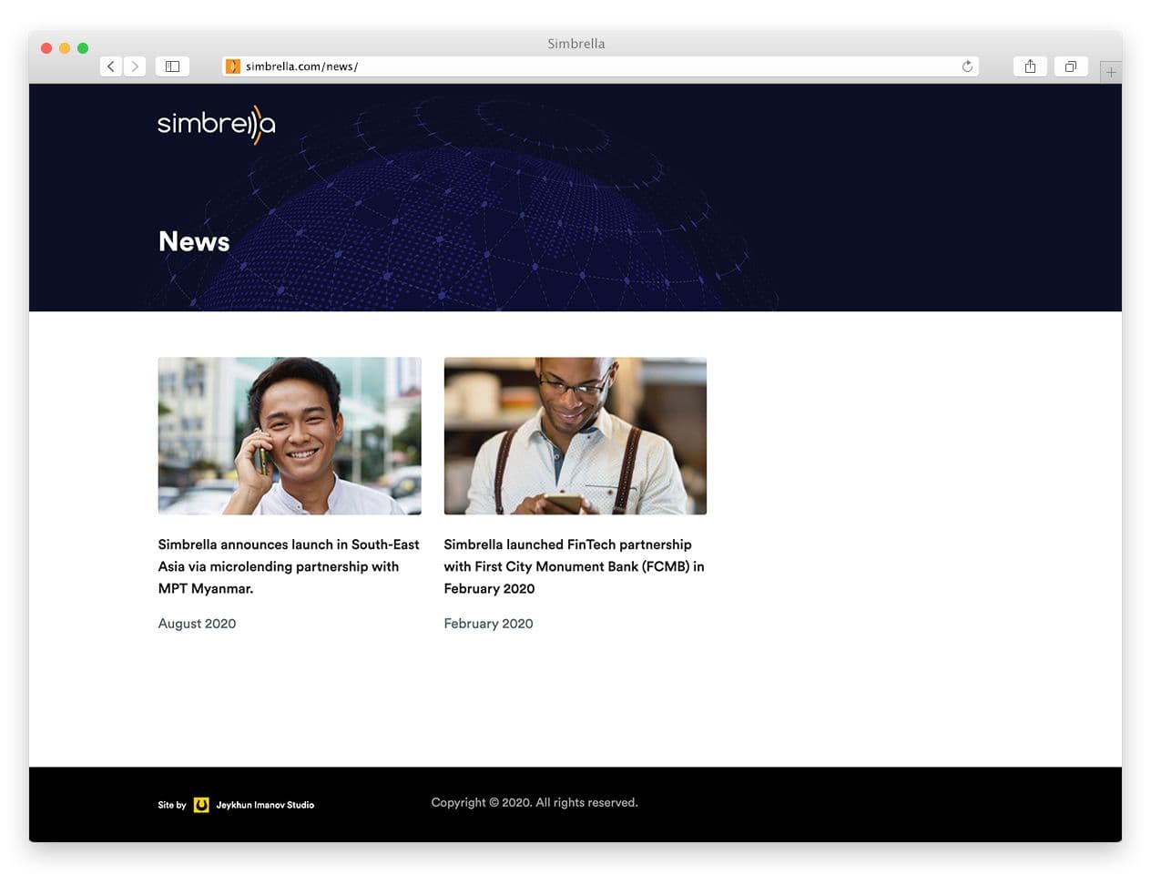Minimize the browser window with yellow button

point(65,48)
